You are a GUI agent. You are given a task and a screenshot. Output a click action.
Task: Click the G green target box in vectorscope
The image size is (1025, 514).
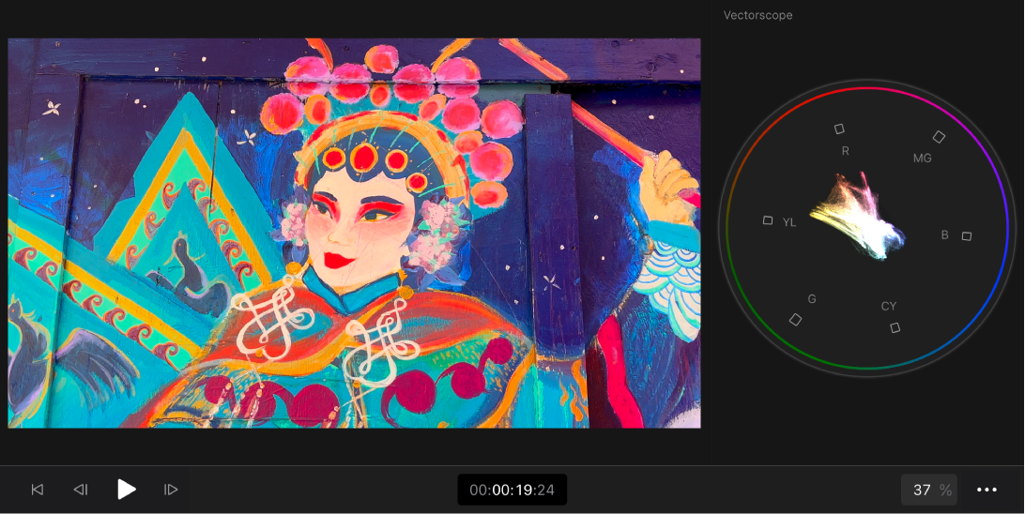(x=796, y=319)
